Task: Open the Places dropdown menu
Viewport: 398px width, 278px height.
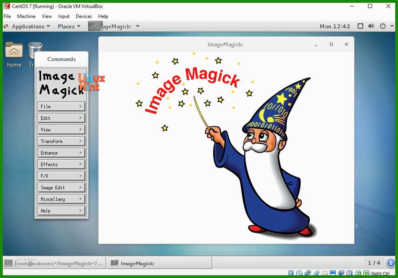Action: pyautogui.click(x=69, y=26)
